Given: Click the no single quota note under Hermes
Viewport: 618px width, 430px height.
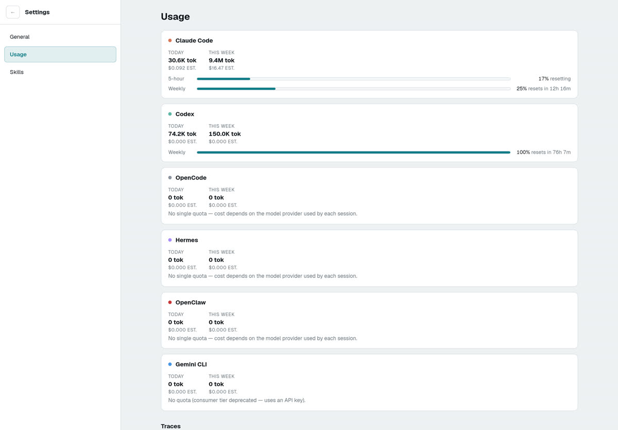Looking at the screenshot, I should click(x=263, y=276).
